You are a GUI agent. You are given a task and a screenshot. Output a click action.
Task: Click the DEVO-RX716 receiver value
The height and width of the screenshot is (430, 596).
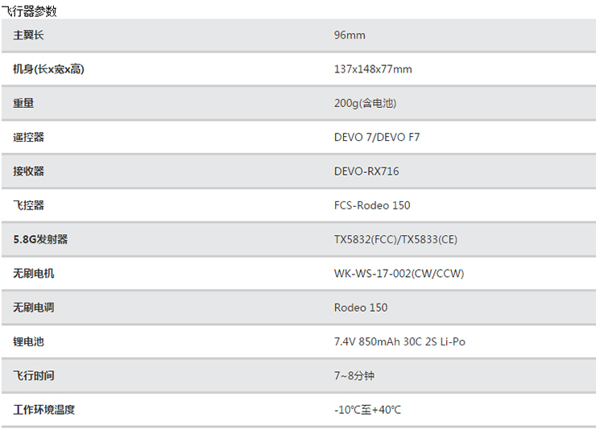pyautogui.click(x=366, y=172)
